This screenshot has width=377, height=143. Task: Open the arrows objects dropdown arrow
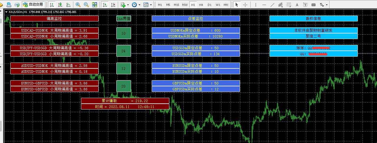[x=327, y=5]
